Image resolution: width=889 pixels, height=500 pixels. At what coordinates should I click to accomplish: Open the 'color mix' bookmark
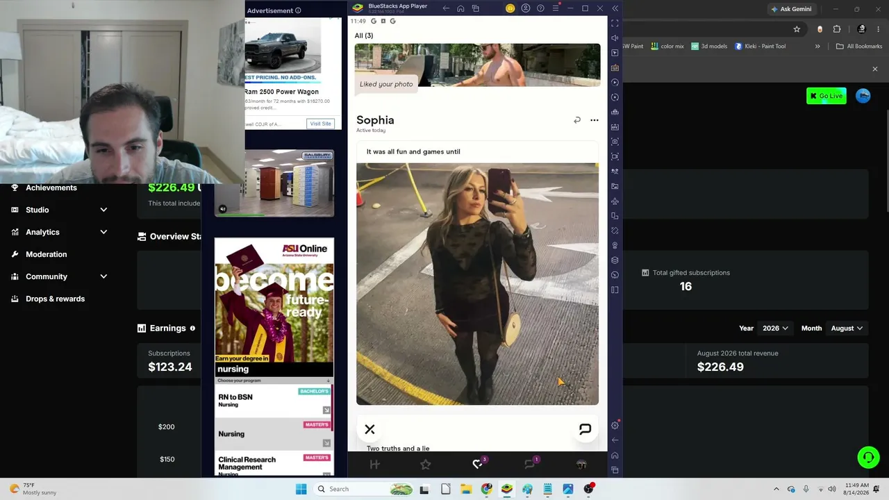(x=667, y=47)
